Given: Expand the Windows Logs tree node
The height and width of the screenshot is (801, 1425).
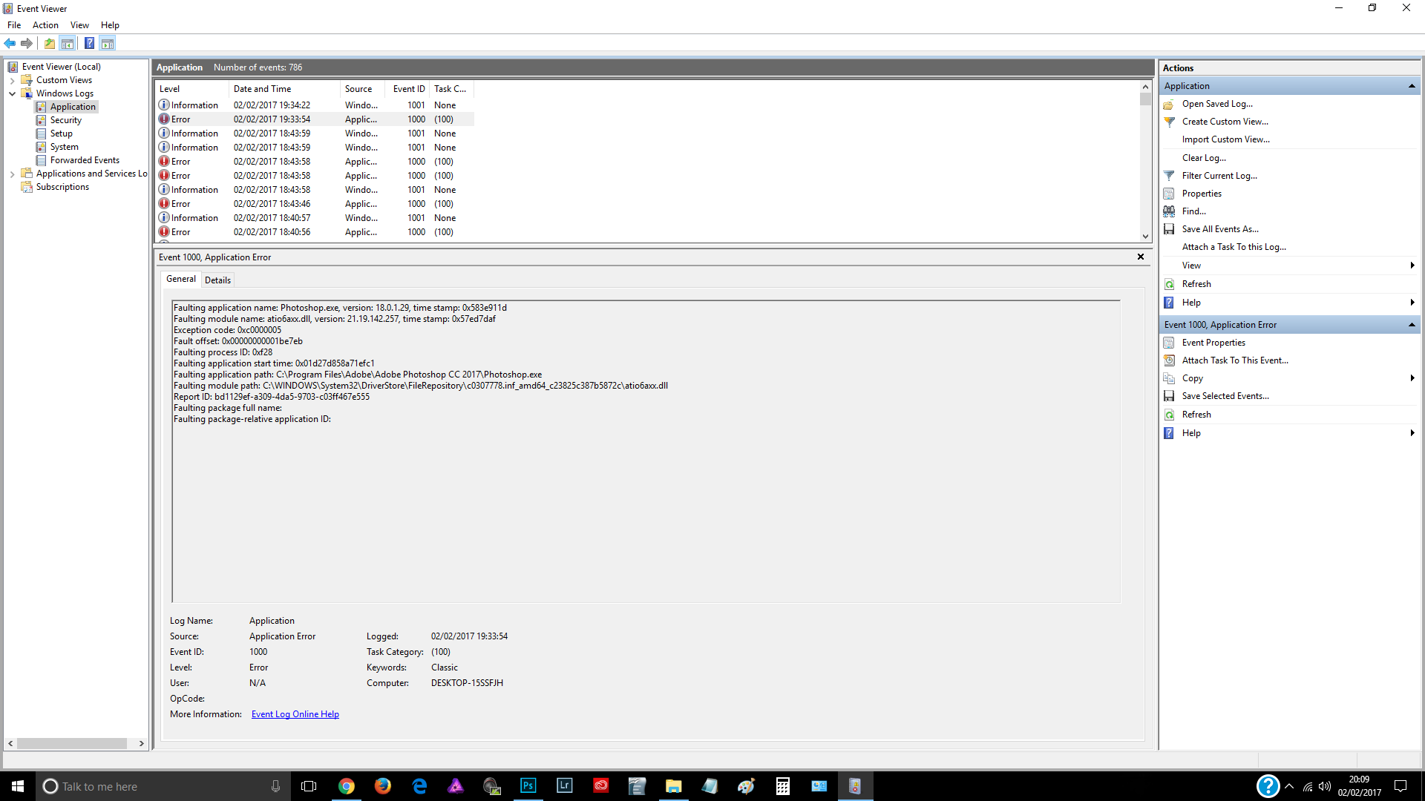Looking at the screenshot, I should click(15, 93).
